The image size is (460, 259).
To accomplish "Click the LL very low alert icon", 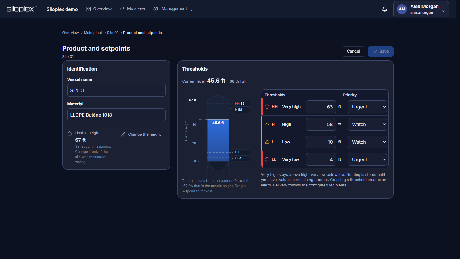I will 267,159.
